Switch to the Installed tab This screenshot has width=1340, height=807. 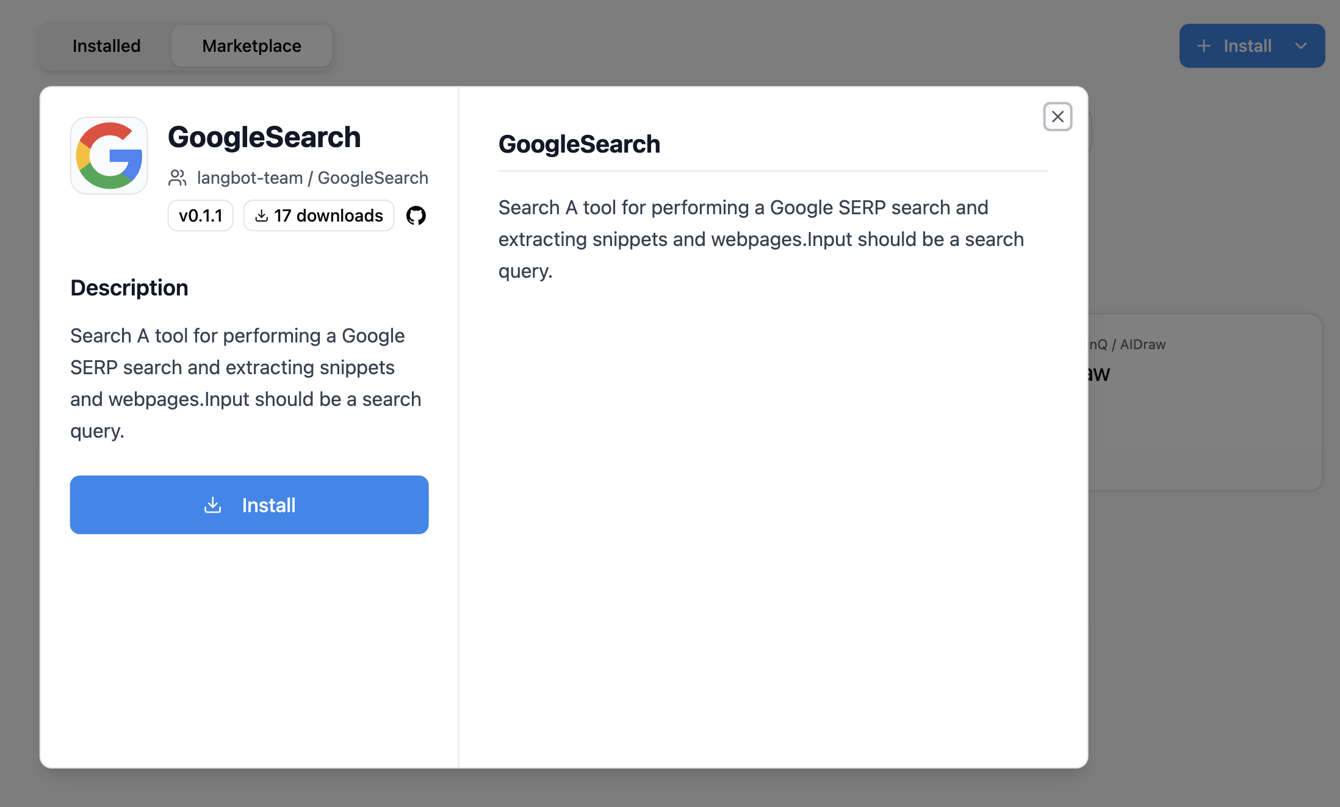click(106, 46)
